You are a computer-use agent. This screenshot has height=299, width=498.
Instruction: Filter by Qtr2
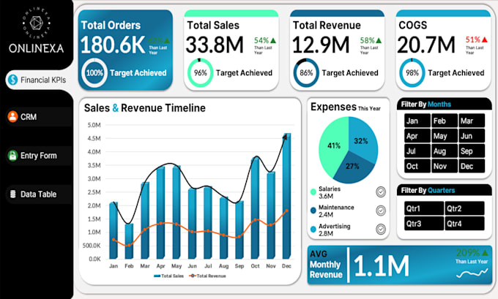[x=464, y=208]
